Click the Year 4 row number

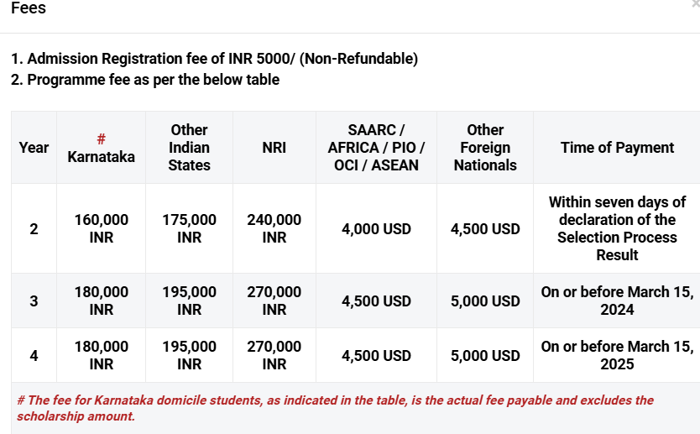pyautogui.click(x=34, y=356)
